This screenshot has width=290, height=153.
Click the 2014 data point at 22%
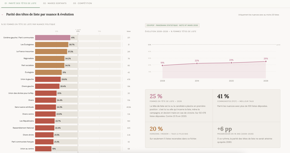tap(197, 63)
